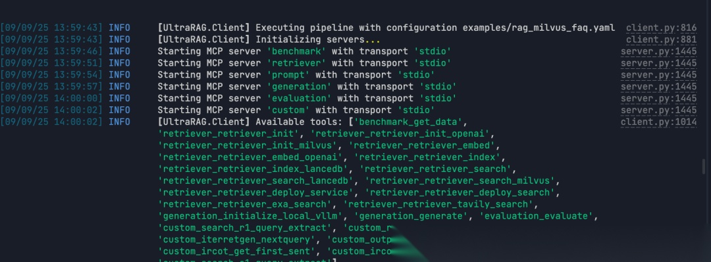Open server.py:1445 link on the 'retriever' row

point(658,63)
